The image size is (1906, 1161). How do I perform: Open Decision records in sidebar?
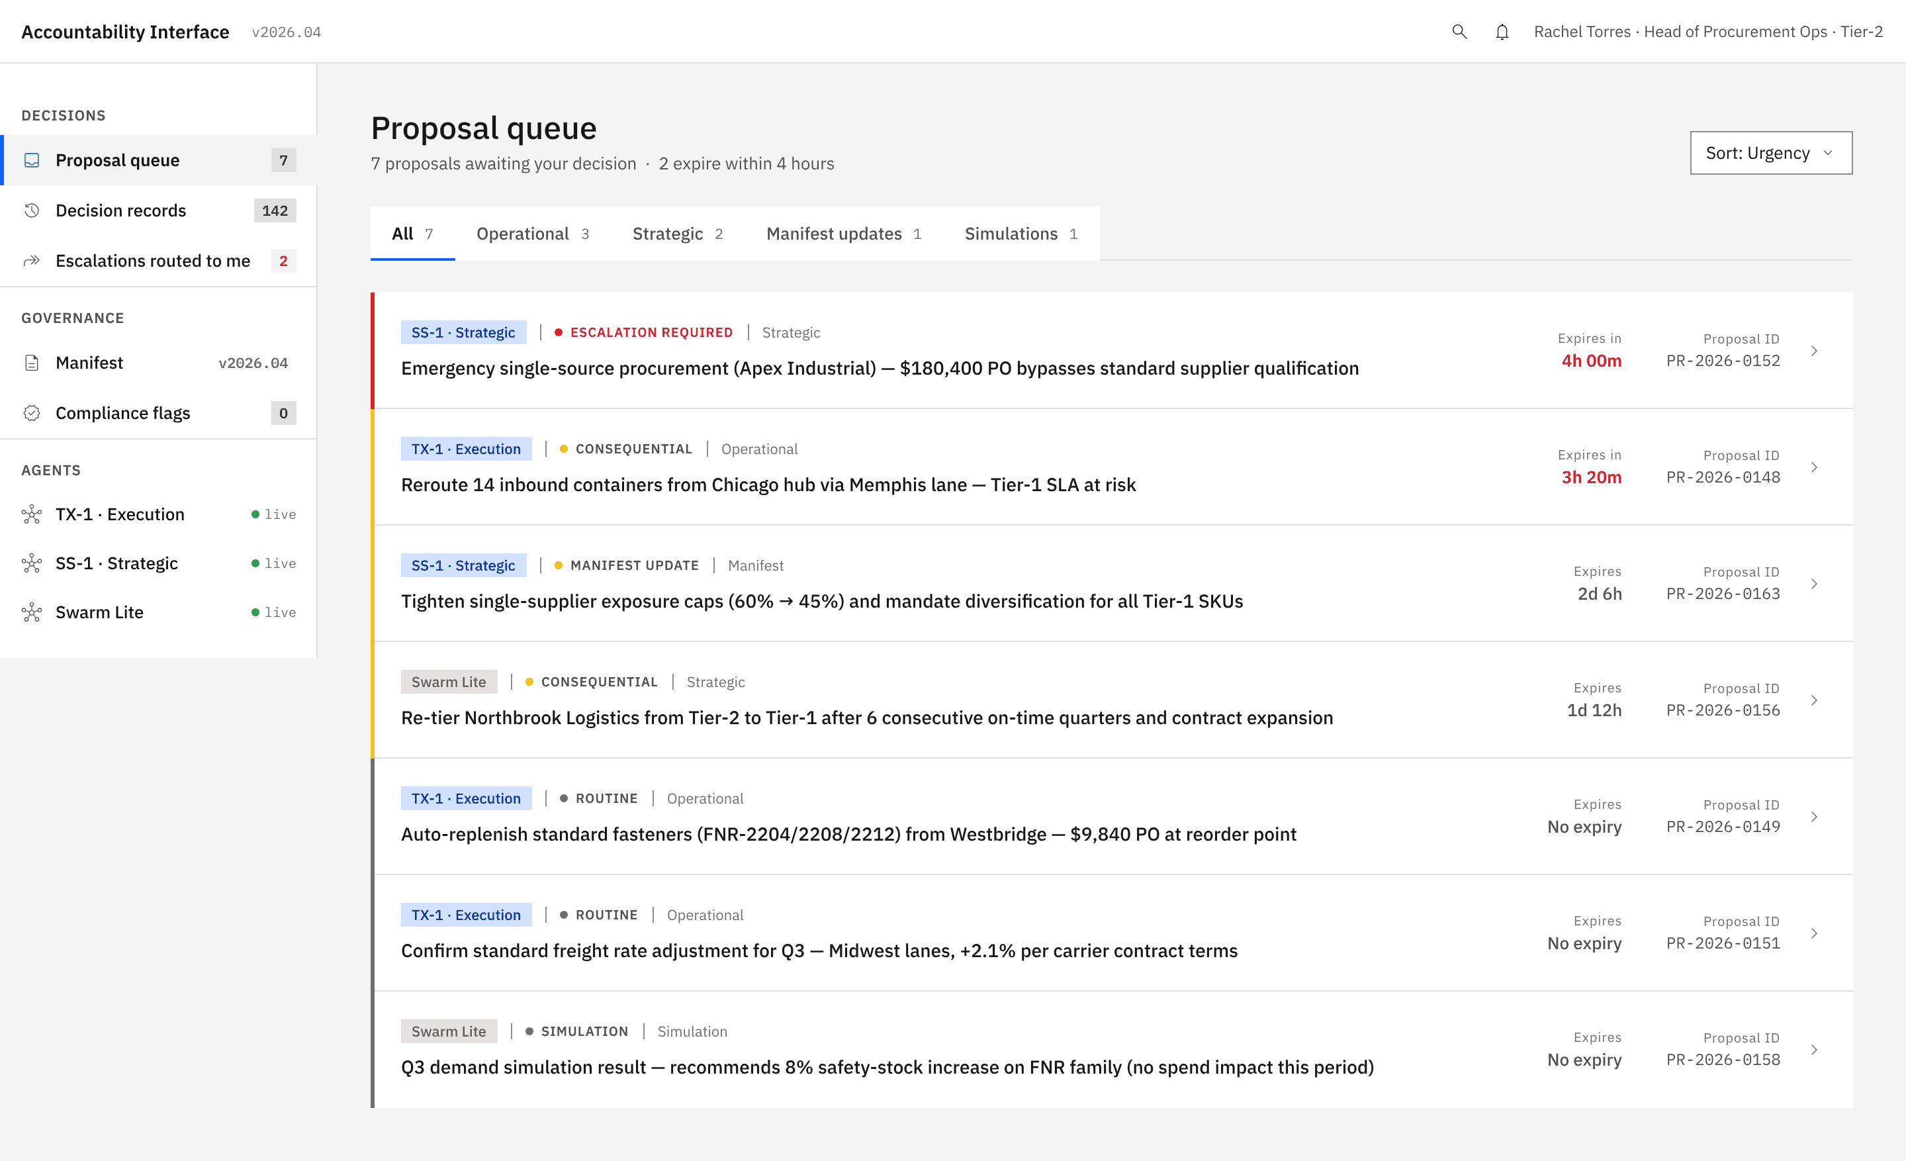click(159, 210)
